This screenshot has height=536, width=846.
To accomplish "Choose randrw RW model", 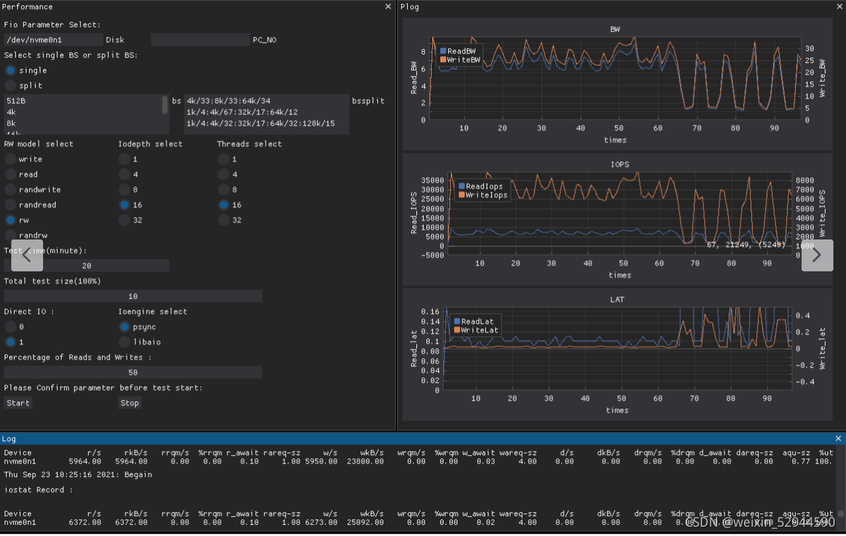I will click(11, 235).
